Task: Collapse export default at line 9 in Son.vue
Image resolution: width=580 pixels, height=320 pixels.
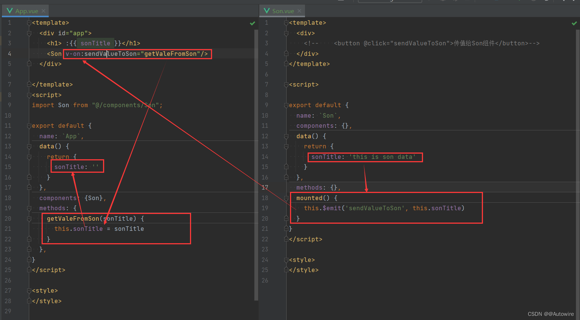Action: point(286,105)
